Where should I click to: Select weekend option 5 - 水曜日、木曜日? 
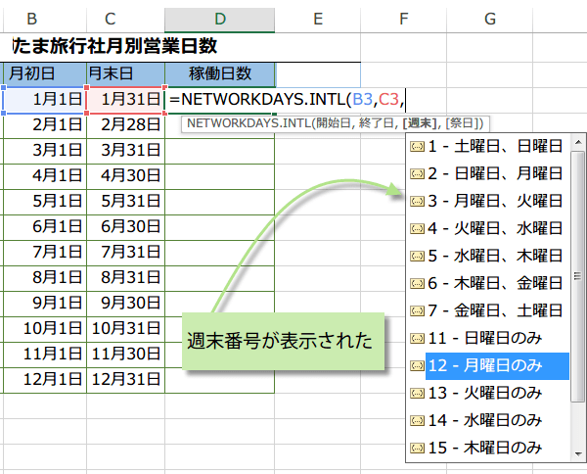click(x=495, y=256)
